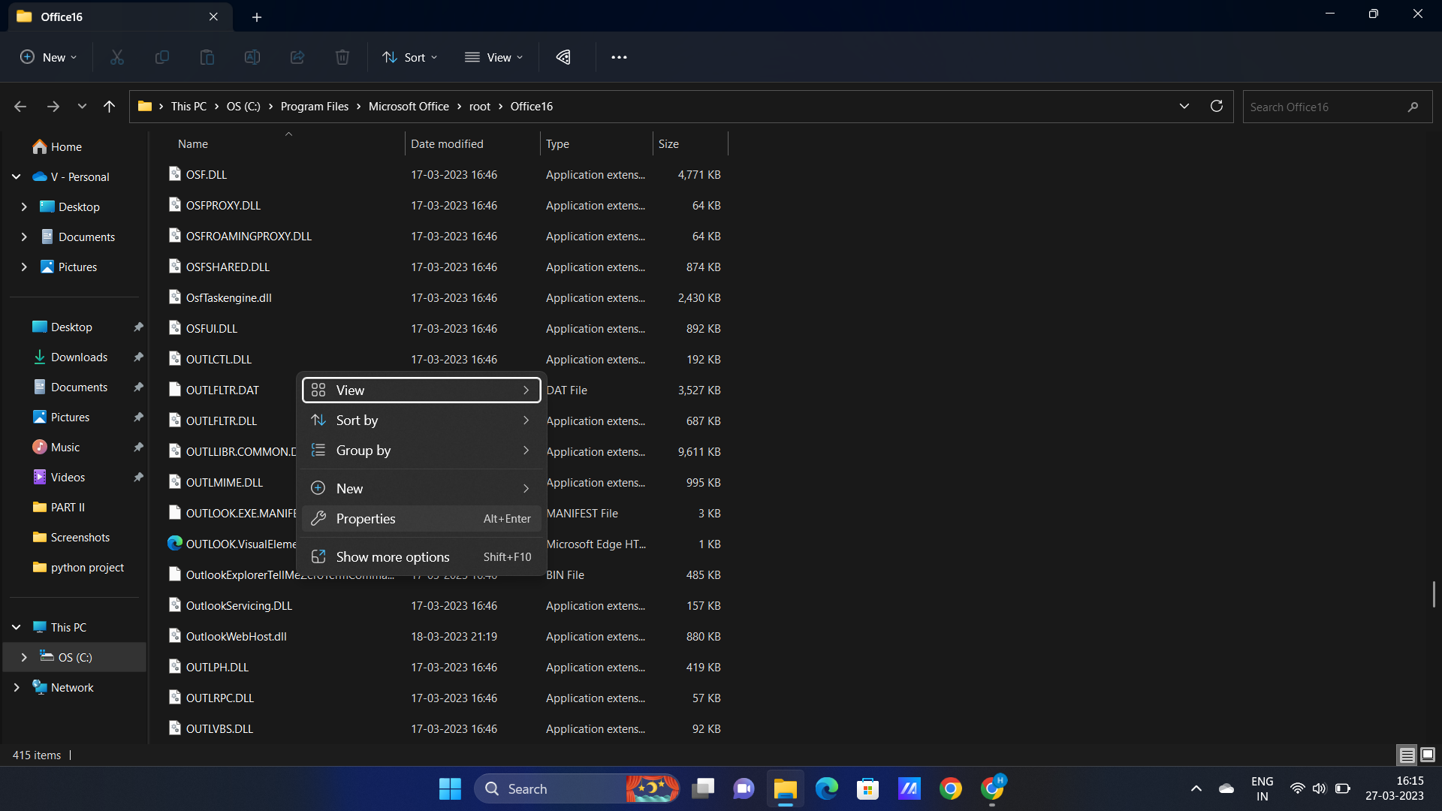Open Group by submenu

tap(421, 451)
